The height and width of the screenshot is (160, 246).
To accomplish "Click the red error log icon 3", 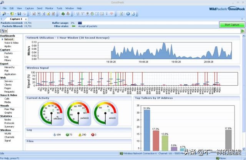I will (93, 134).
